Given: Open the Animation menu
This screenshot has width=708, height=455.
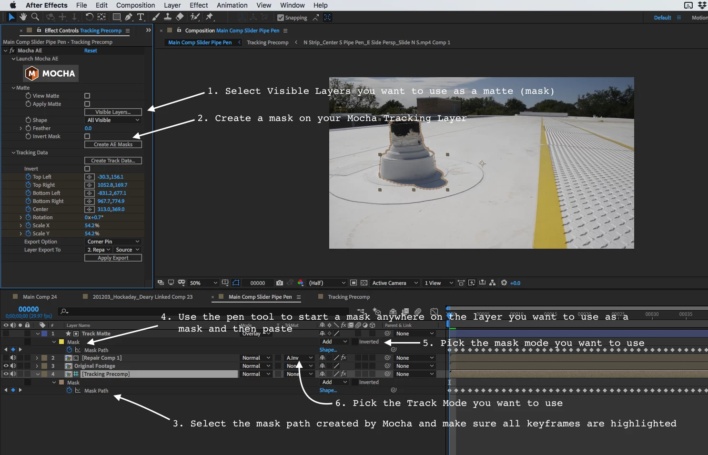Looking at the screenshot, I should tap(232, 5).
